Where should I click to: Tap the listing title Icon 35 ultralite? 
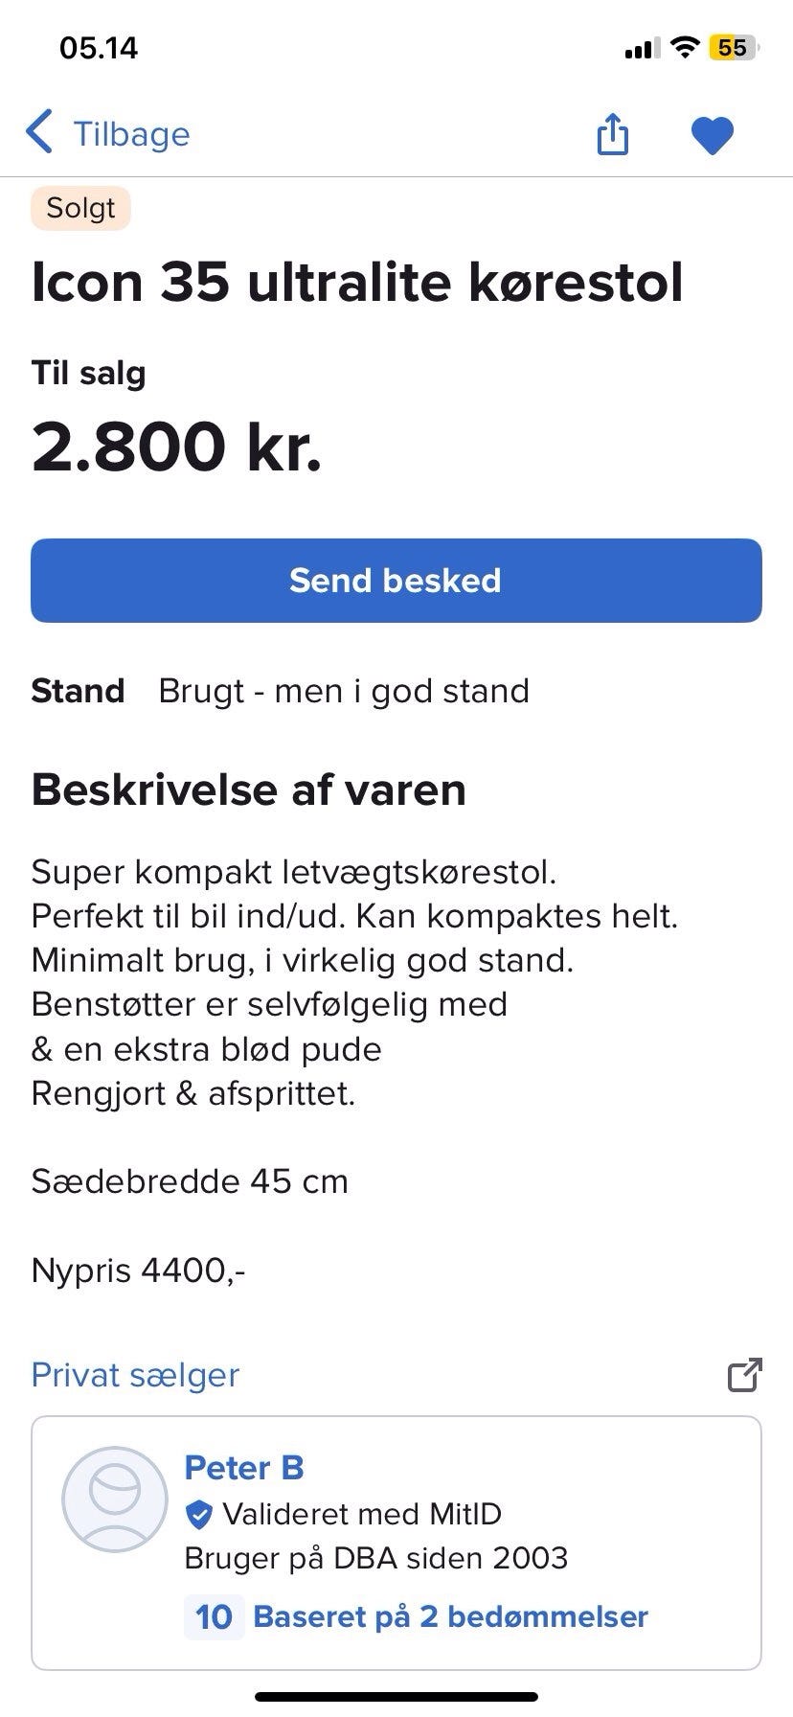click(x=357, y=282)
